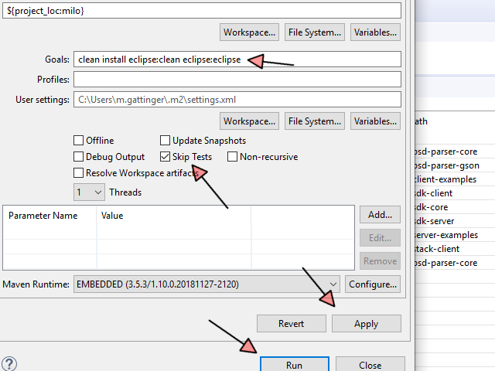Click the Run button
The width and height of the screenshot is (495, 371).
[x=294, y=364]
